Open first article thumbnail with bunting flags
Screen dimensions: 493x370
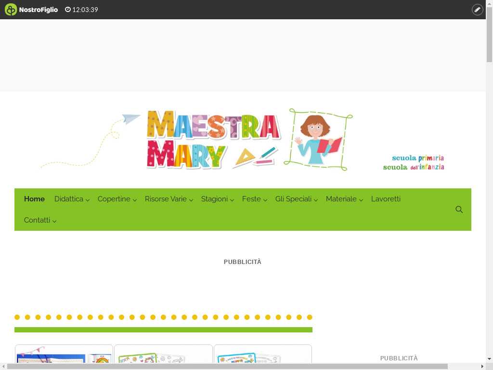tap(64, 354)
